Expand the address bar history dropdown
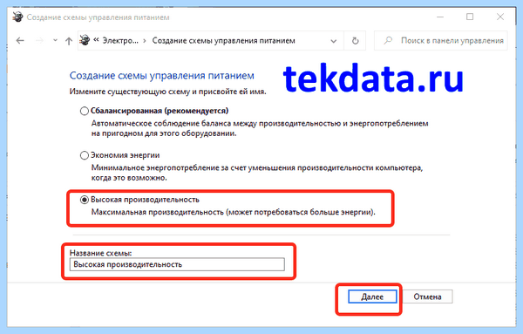The image size is (523, 334). click(x=333, y=41)
